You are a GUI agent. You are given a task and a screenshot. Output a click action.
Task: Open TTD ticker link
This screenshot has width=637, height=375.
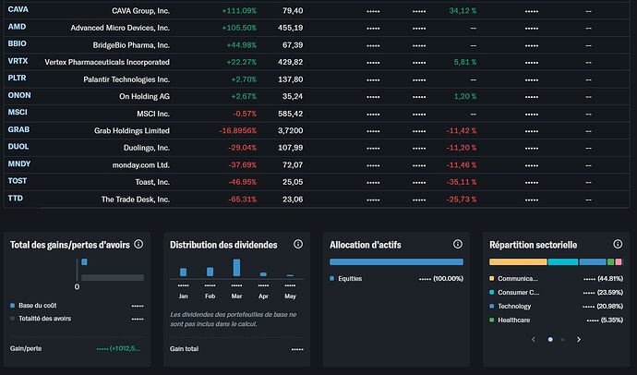(x=16, y=199)
